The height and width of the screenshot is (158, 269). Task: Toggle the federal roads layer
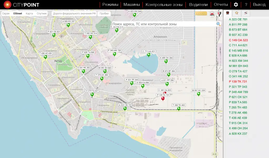click(74, 14)
